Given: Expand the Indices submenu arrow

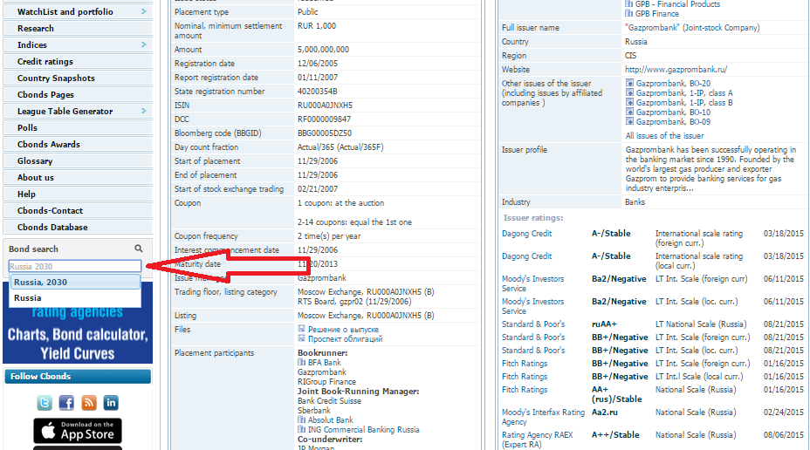Looking at the screenshot, I should [x=144, y=44].
